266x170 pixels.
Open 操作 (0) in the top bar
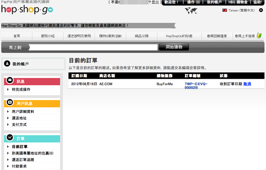tap(194, 2)
